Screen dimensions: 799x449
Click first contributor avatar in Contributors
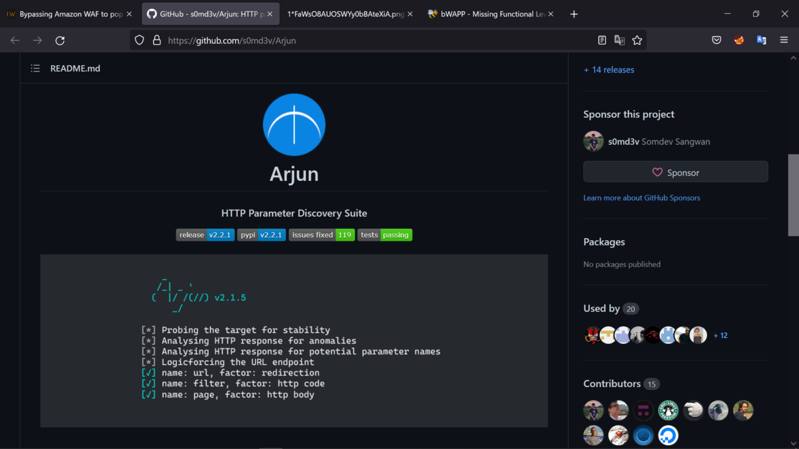[x=593, y=410]
